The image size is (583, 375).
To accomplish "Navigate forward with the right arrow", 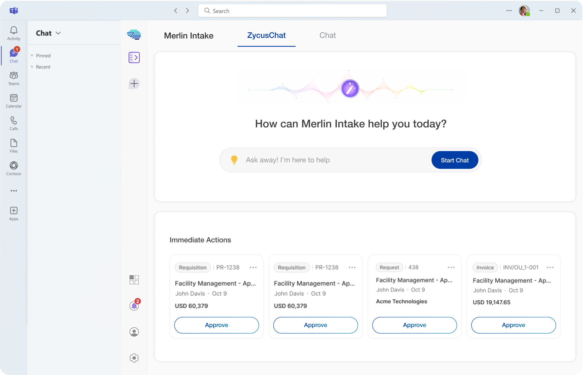I will [x=187, y=11].
